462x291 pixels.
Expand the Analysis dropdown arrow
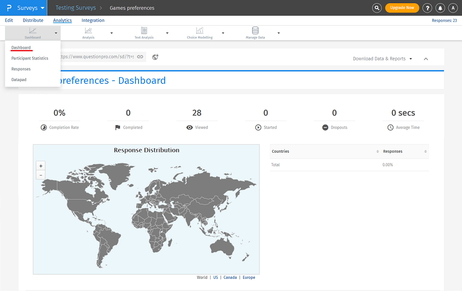point(111,33)
